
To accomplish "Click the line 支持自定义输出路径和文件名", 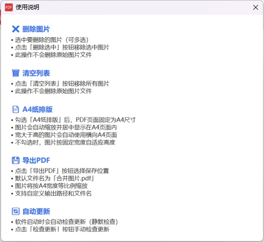I will coord(53,194).
